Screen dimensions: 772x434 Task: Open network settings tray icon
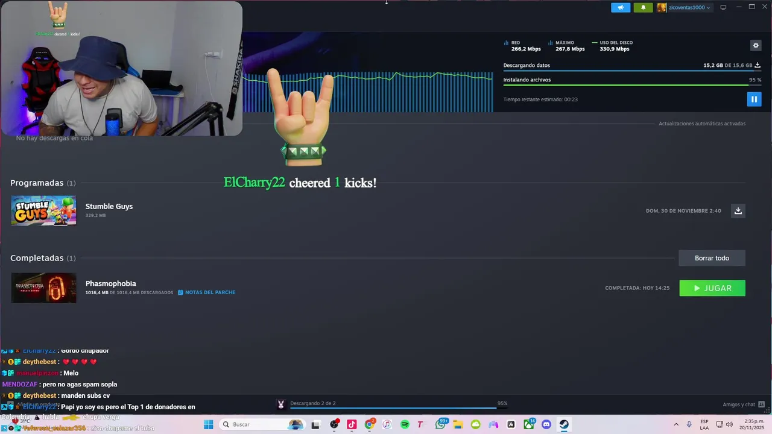pyautogui.click(x=720, y=424)
